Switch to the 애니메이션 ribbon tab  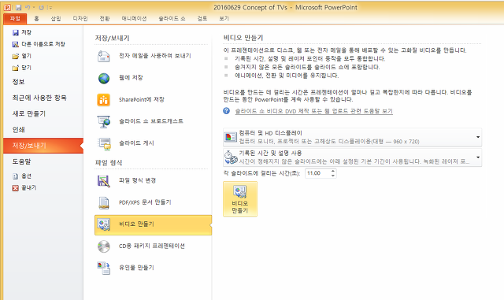click(134, 19)
